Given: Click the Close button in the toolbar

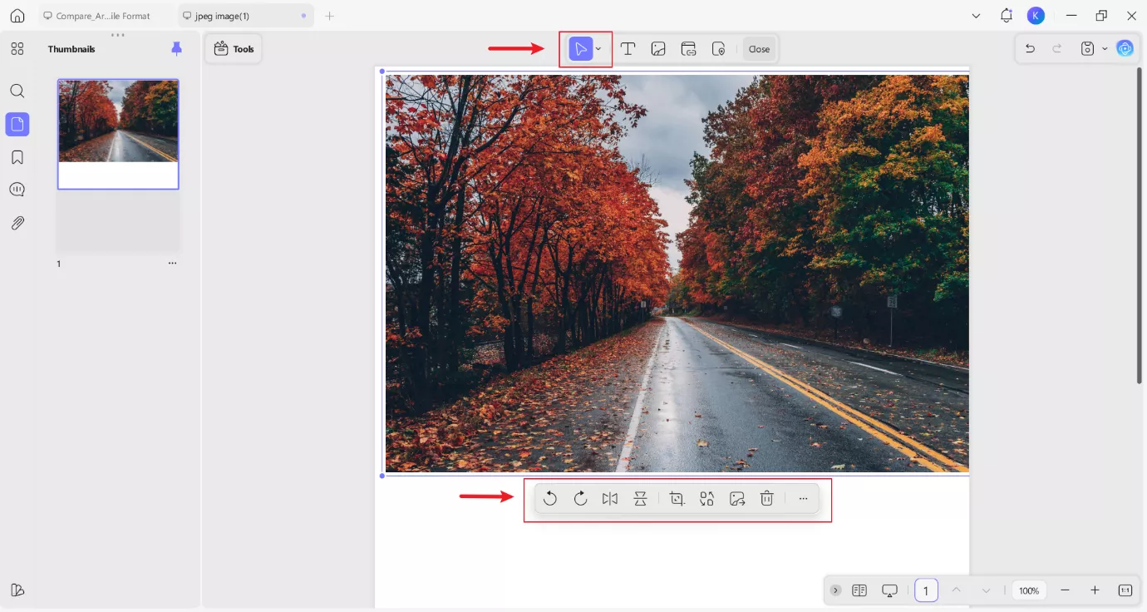Looking at the screenshot, I should pos(759,48).
